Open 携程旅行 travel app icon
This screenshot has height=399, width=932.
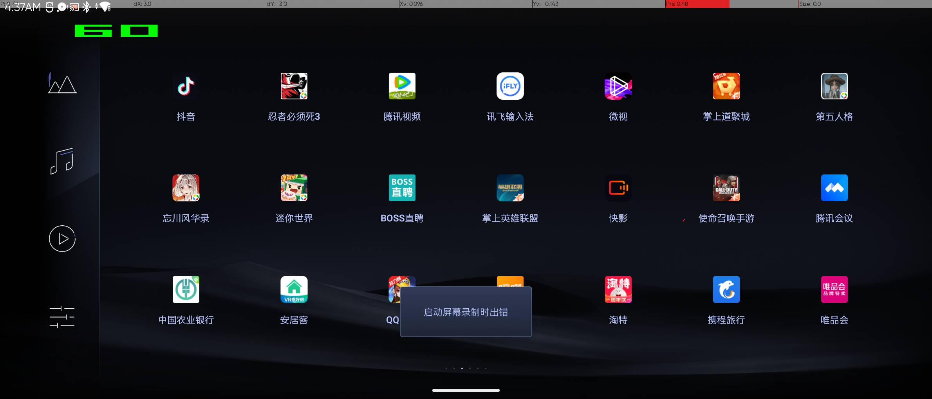pyautogui.click(x=726, y=289)
